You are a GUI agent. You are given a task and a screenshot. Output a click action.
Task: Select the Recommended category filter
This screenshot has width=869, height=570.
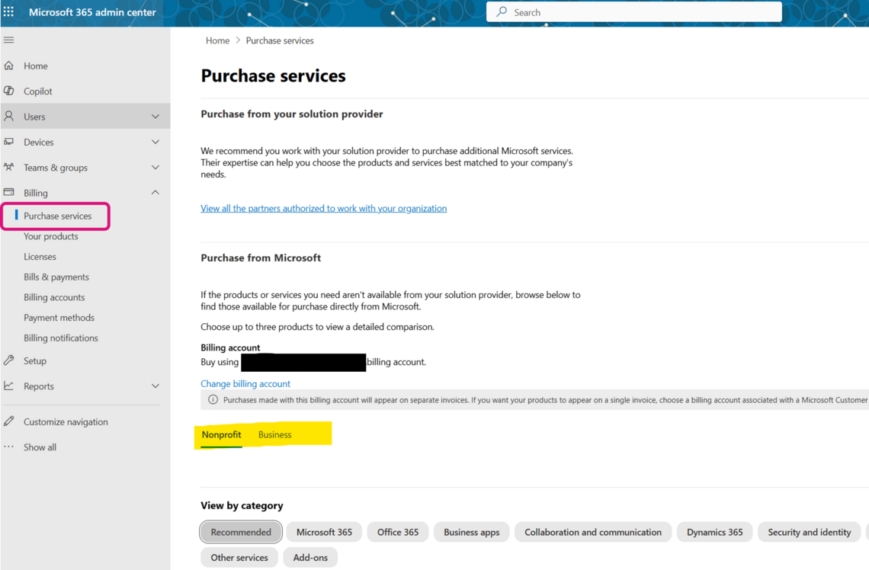coord(241,532)
